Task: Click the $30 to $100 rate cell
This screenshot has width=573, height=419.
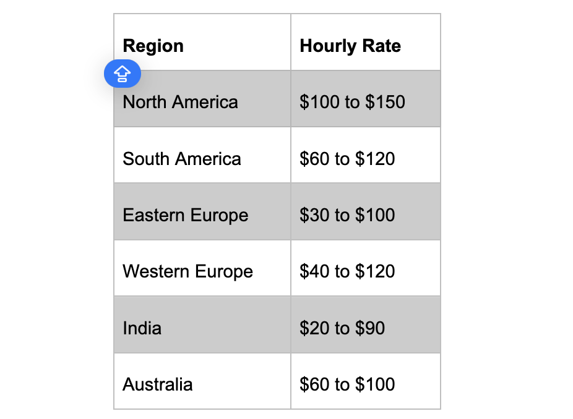Action: click(x=366, y=211)
